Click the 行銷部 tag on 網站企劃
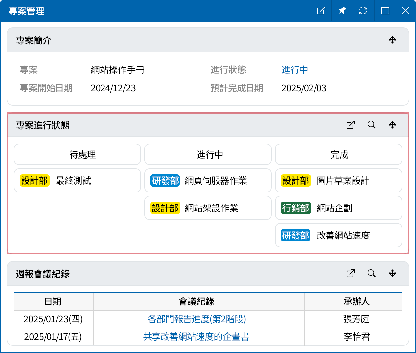The width and height of the screenshot is (416, 353). (295, 208)
